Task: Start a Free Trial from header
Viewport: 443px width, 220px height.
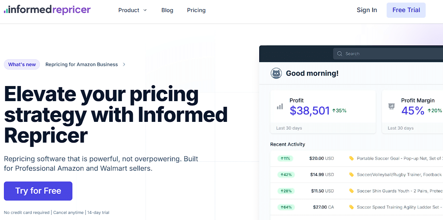Action: pyautogui.click(x=406, y=10)
